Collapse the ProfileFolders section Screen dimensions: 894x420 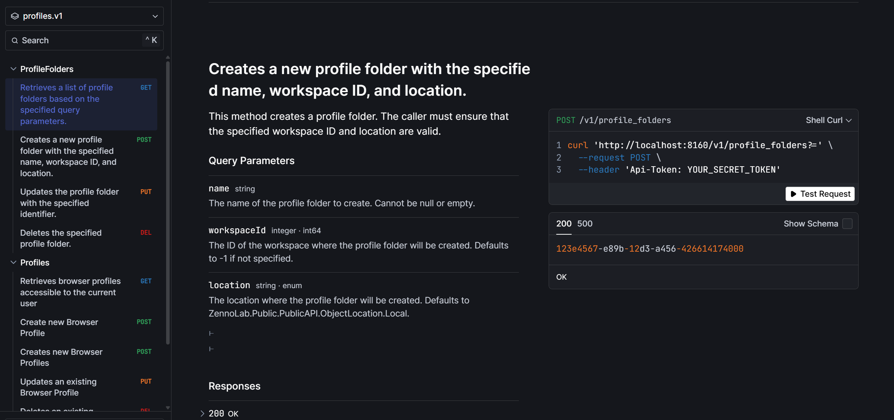pyautogui.click(x=13, y=69)
